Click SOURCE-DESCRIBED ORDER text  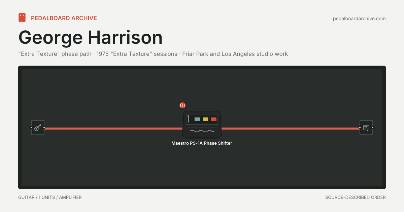[356, 198]
